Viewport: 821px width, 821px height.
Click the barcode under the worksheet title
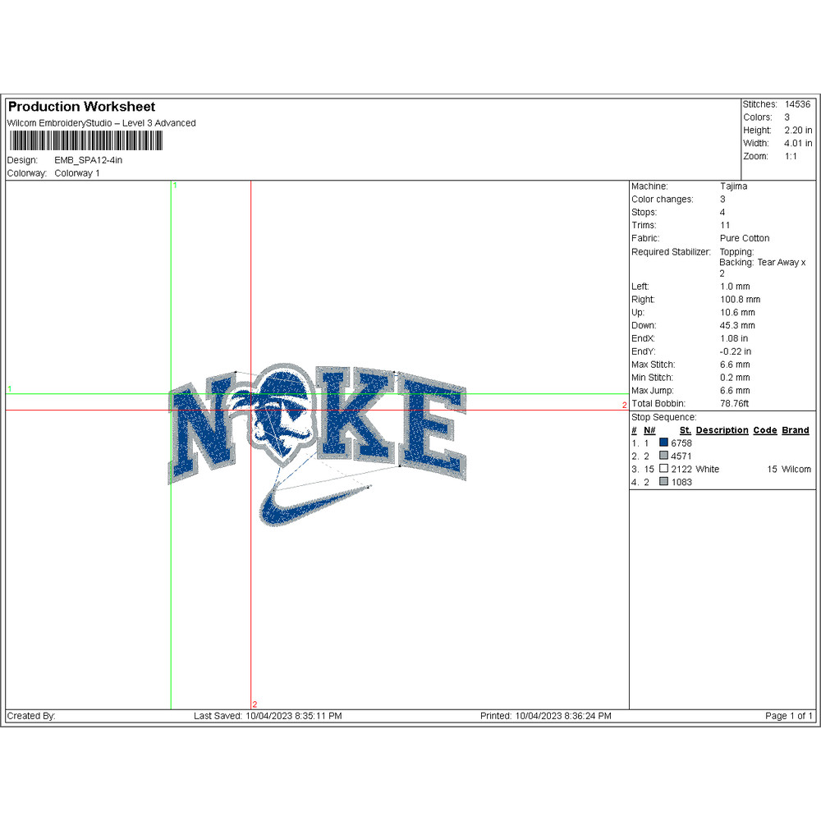[85, 142]
